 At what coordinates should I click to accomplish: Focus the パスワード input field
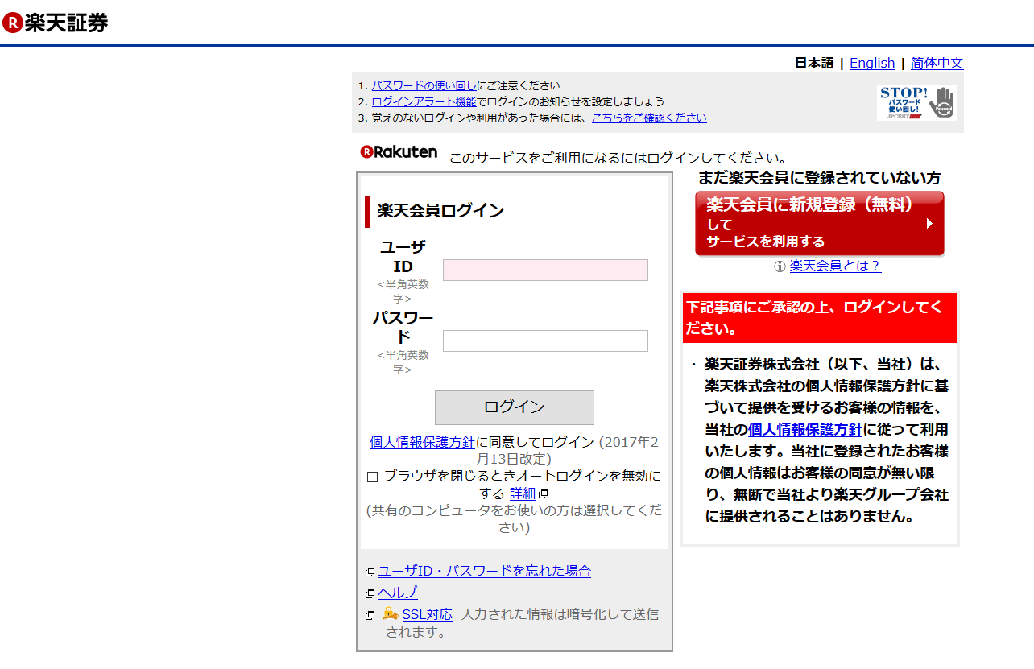(545, 341)
